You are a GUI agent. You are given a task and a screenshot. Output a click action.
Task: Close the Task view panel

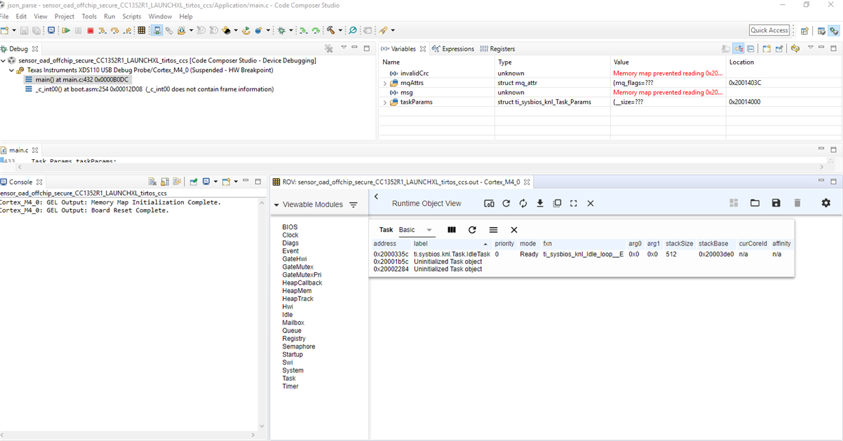(x=514, y=230)
